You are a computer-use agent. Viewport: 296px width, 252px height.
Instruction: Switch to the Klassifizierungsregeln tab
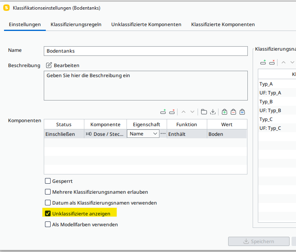pos(76,25)
